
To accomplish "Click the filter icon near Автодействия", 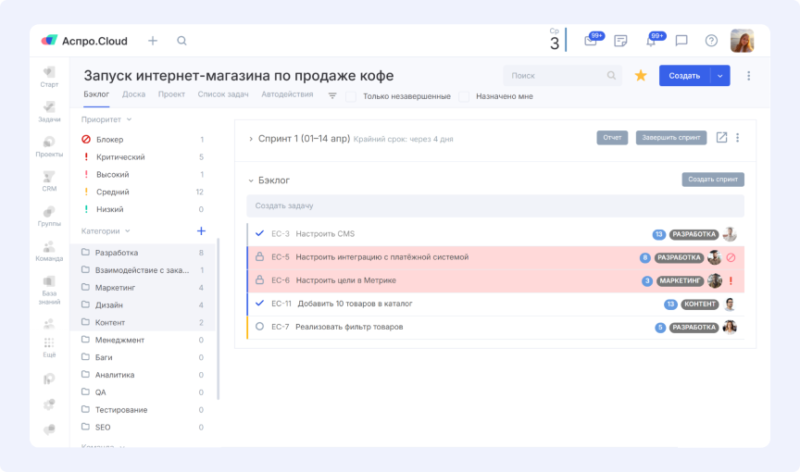I will tap(332, 95).
